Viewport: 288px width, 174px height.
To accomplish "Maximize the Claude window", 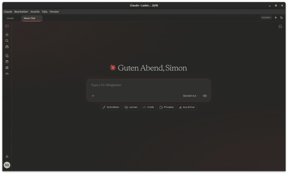I will tap(276, 6).
